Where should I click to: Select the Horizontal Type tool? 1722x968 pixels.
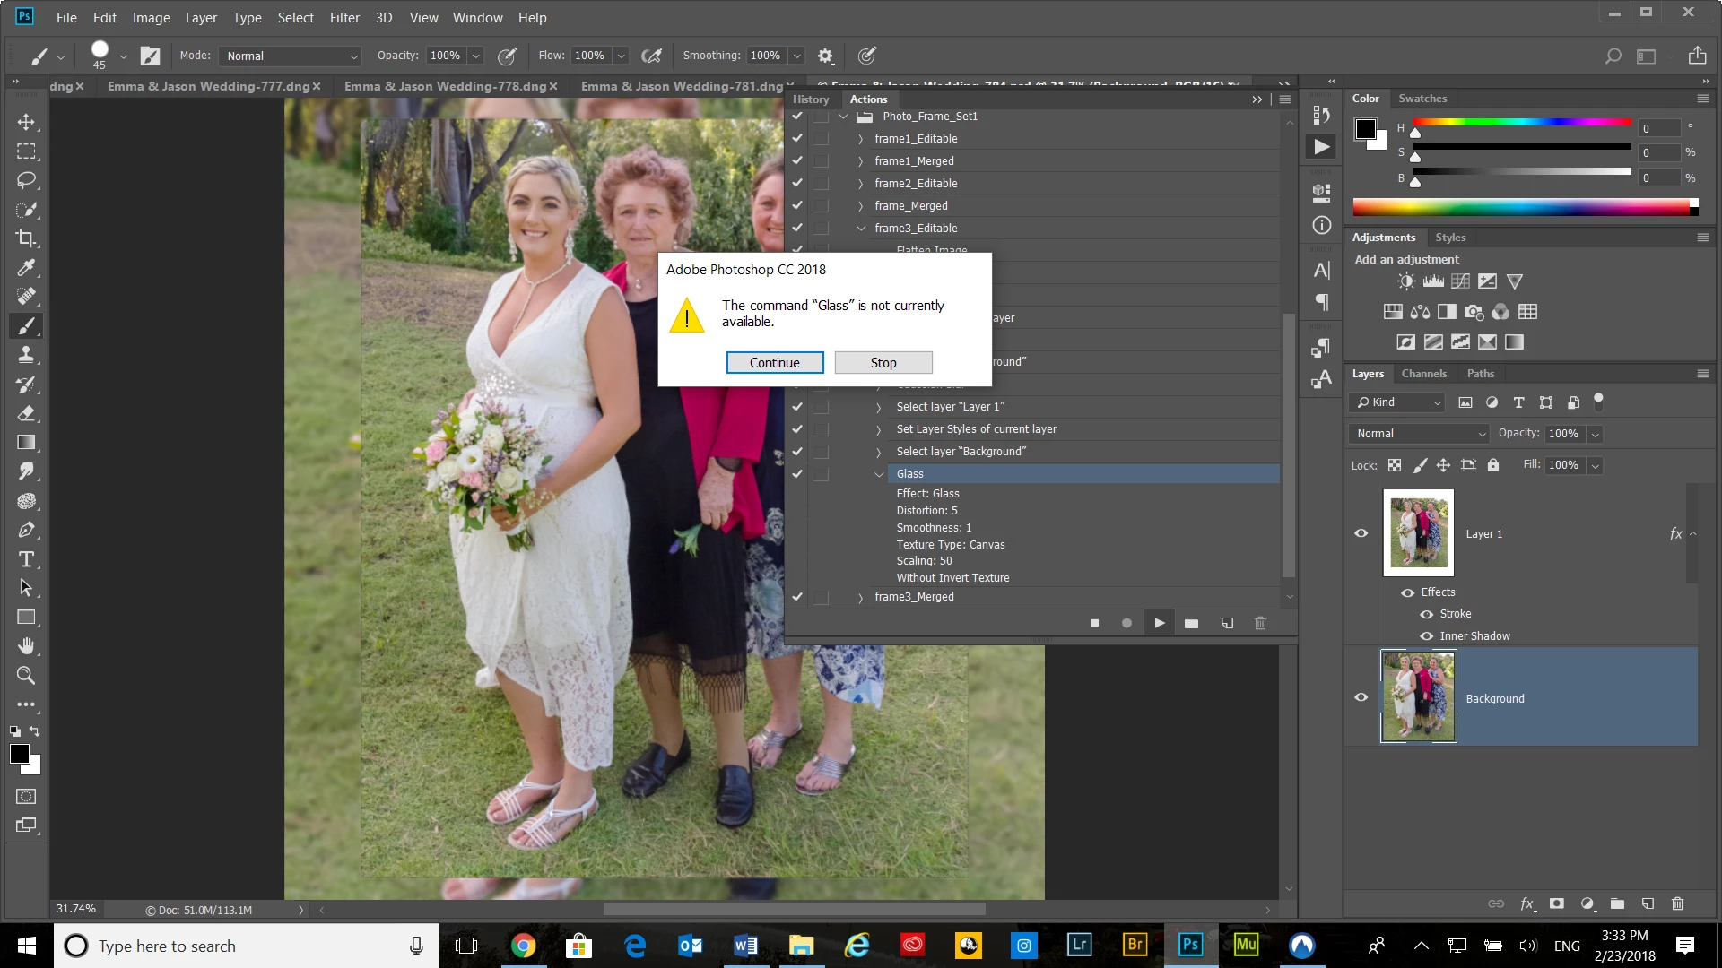26,559
